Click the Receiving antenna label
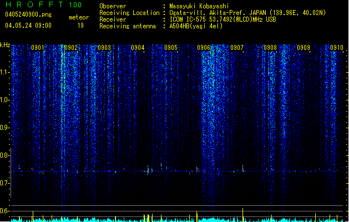Image resolution: width=349 pixels, height=222 pixels. (128, 26)
